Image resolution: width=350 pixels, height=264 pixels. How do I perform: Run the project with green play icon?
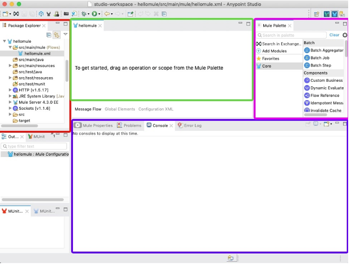coord(94,14)
